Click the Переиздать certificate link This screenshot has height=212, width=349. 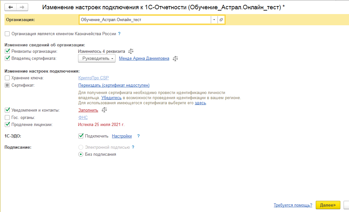(114, 85)
